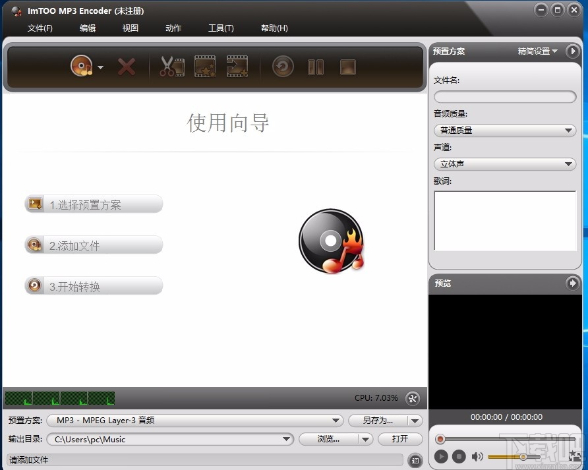Click the round icon beside CPU usage

coord(413,398)
